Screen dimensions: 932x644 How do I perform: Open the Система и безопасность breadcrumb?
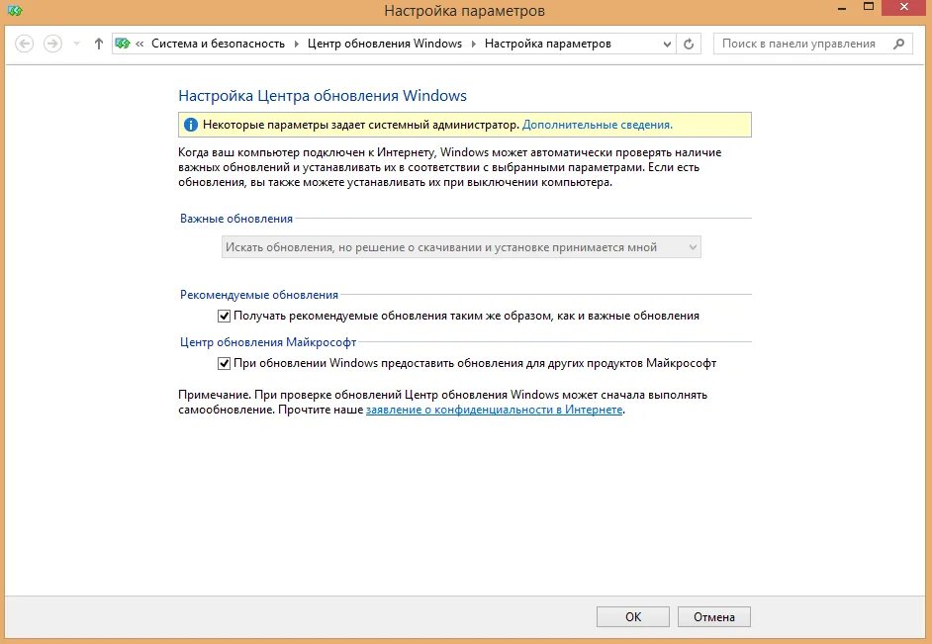[218, 44]
